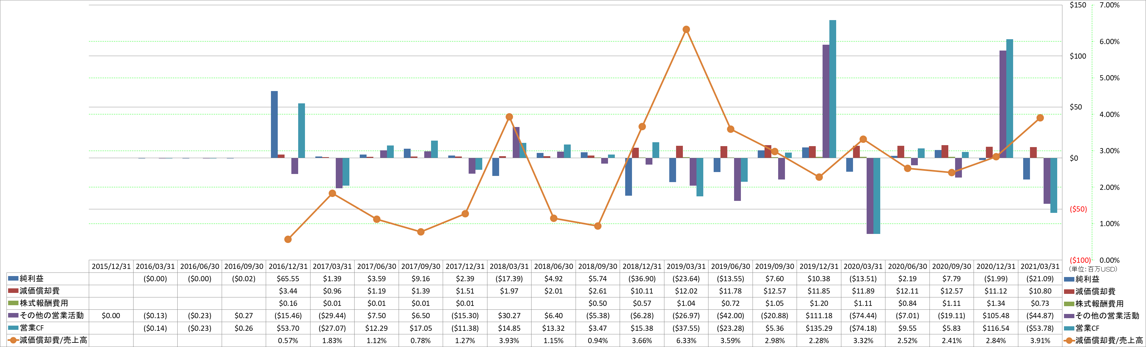This screenshot has height=347, width=1146.
Task: Select the $10.38 net income cell
Action: [819, 279]
